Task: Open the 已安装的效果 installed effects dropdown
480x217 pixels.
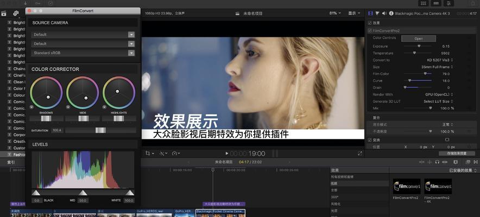Action: [463, 170]
